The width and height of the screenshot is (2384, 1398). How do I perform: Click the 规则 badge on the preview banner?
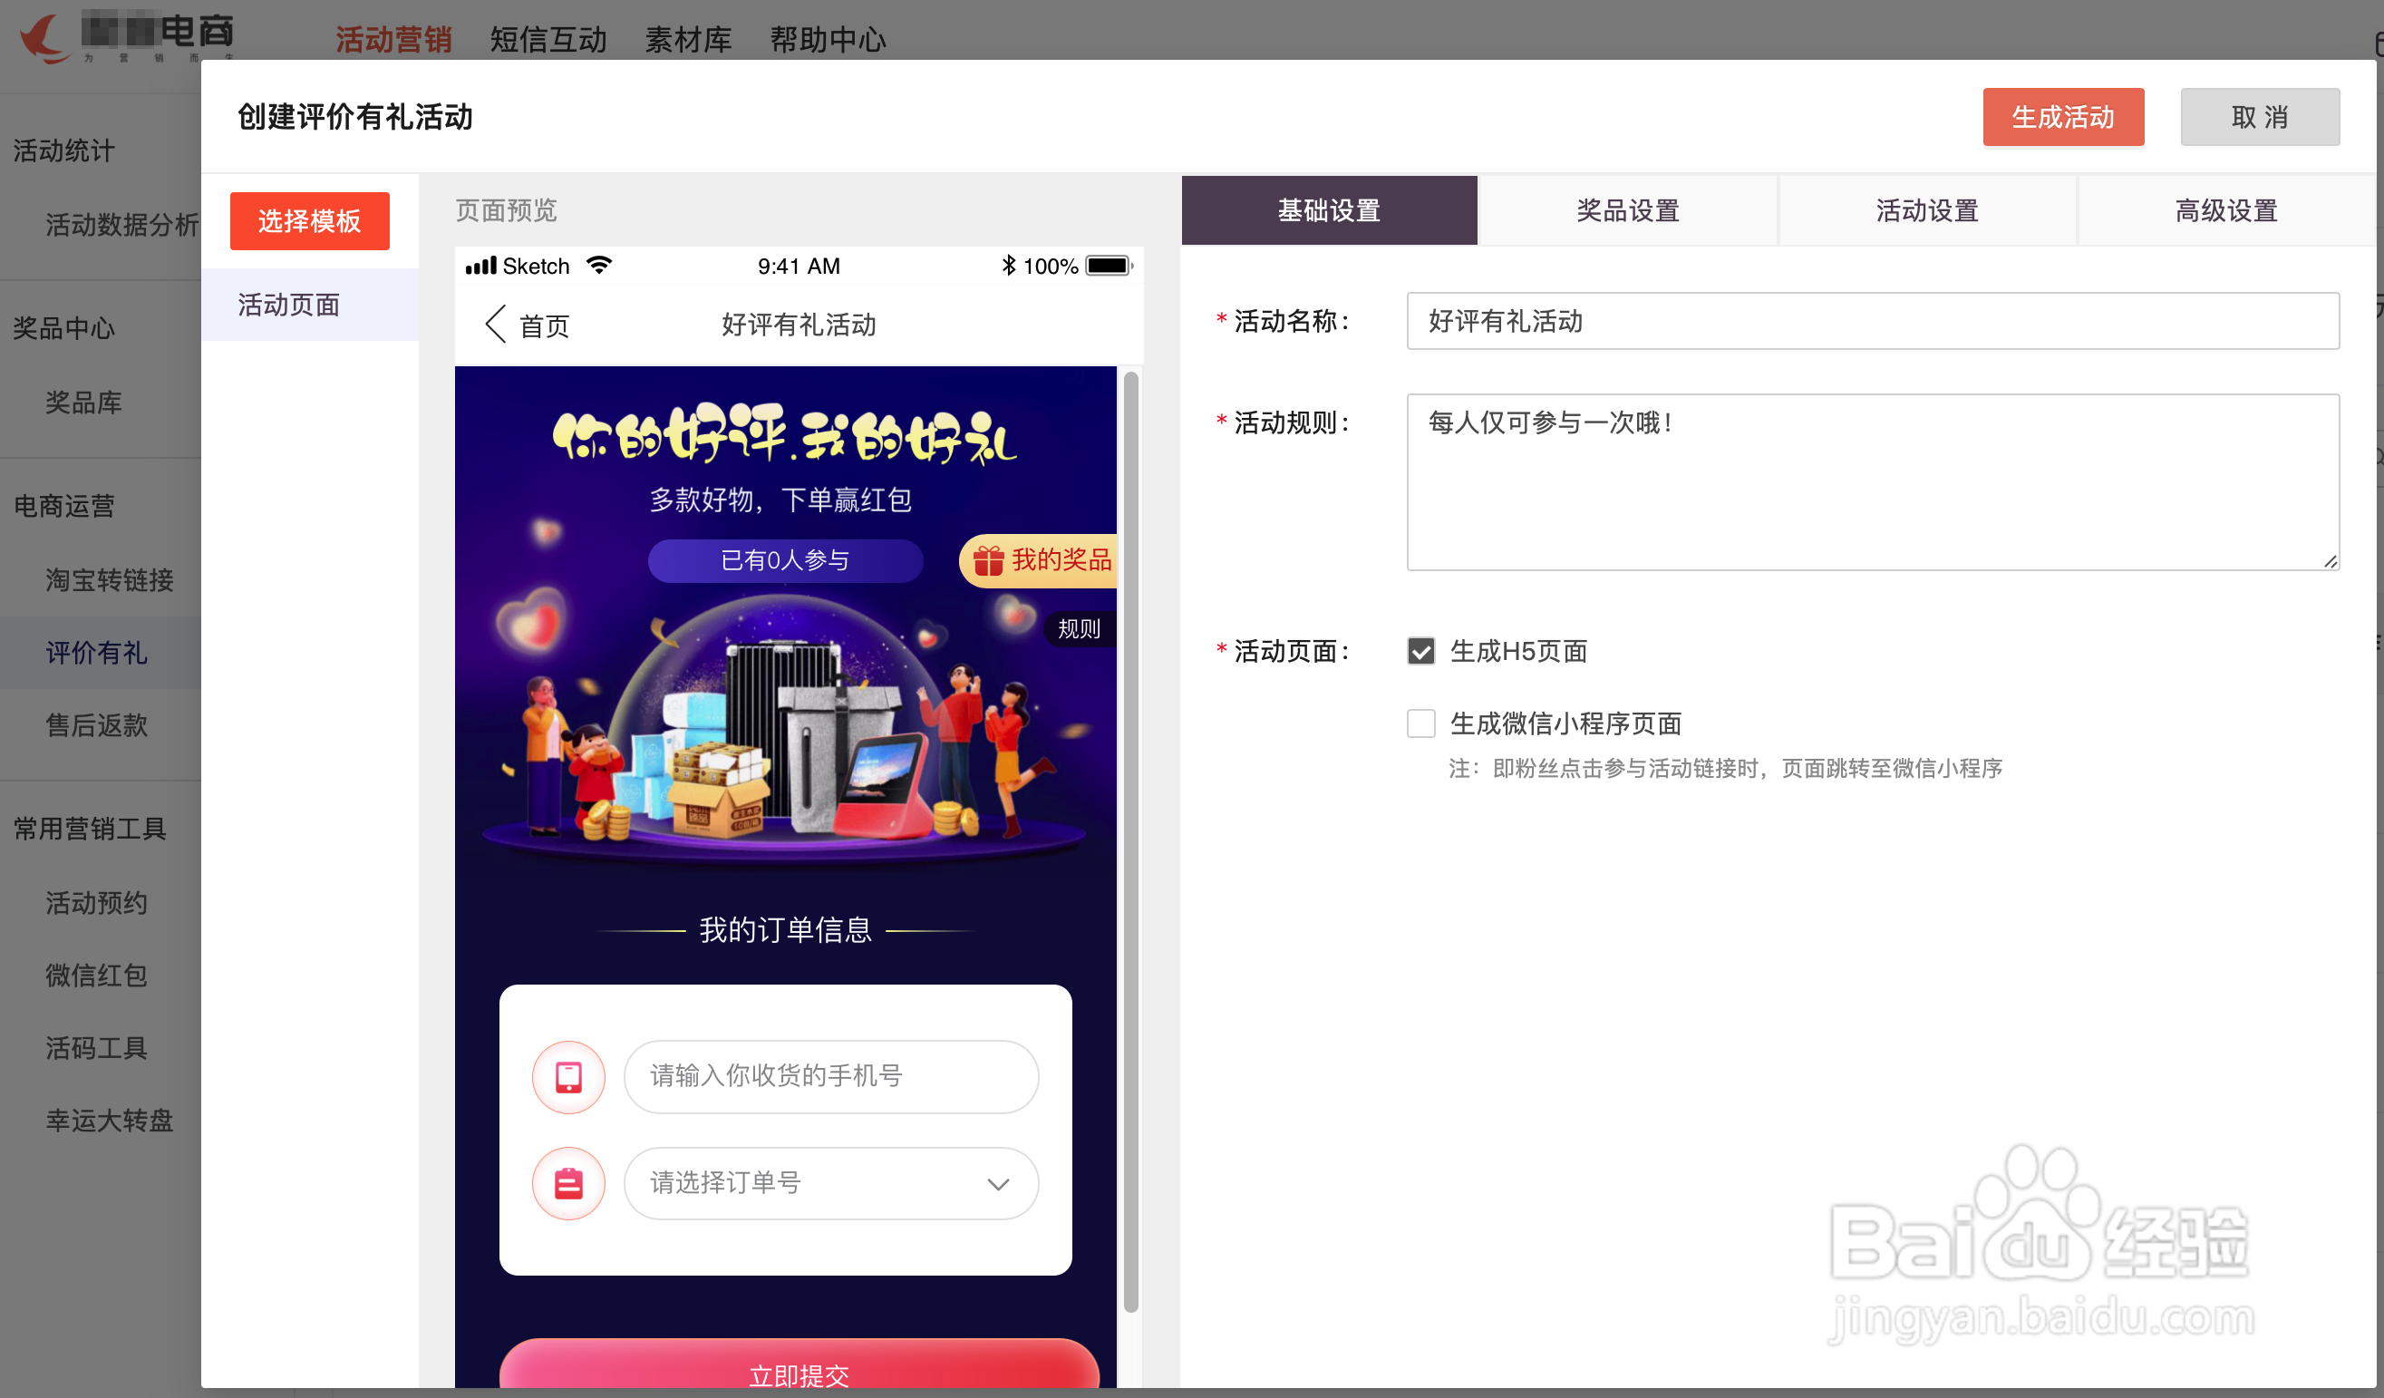pos(1078,629)
